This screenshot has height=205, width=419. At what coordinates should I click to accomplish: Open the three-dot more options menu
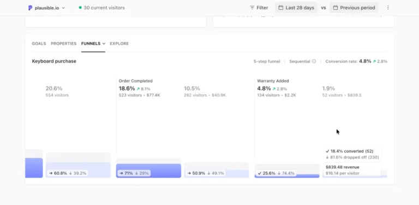(388, 8)
